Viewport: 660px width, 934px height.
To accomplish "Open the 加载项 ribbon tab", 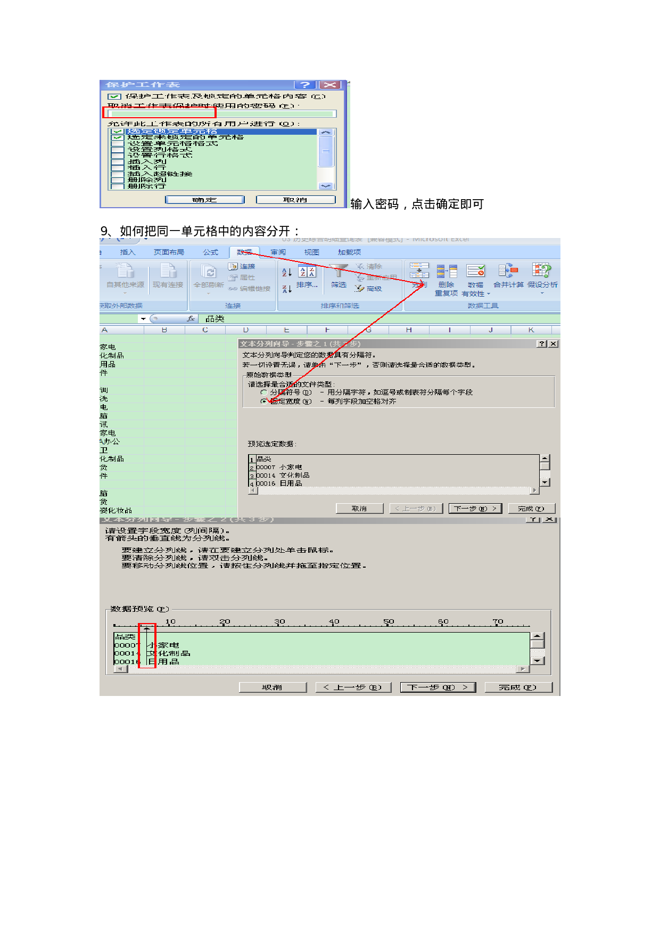I will click(x=349, y=252).
